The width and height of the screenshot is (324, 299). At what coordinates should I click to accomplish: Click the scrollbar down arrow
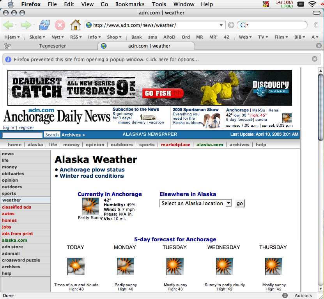tap(321, 288)
